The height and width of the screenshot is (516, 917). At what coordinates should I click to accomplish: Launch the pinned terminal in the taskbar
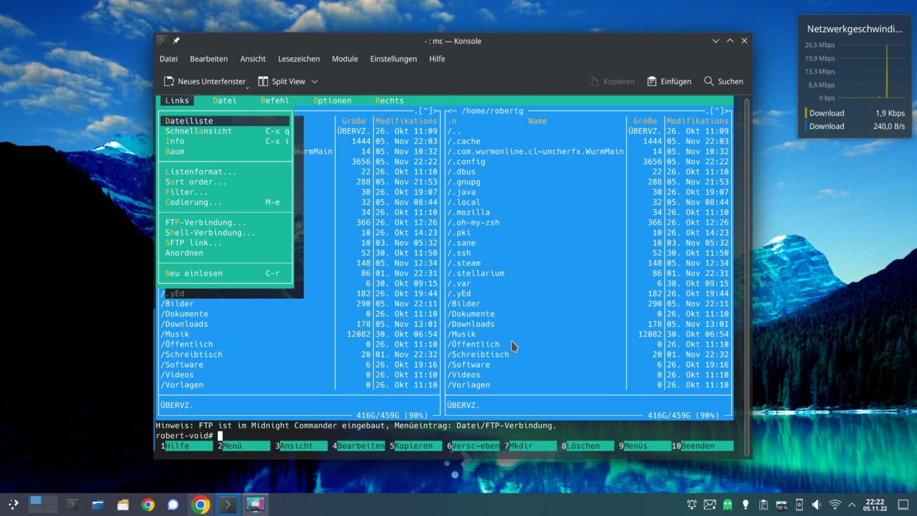72,505
